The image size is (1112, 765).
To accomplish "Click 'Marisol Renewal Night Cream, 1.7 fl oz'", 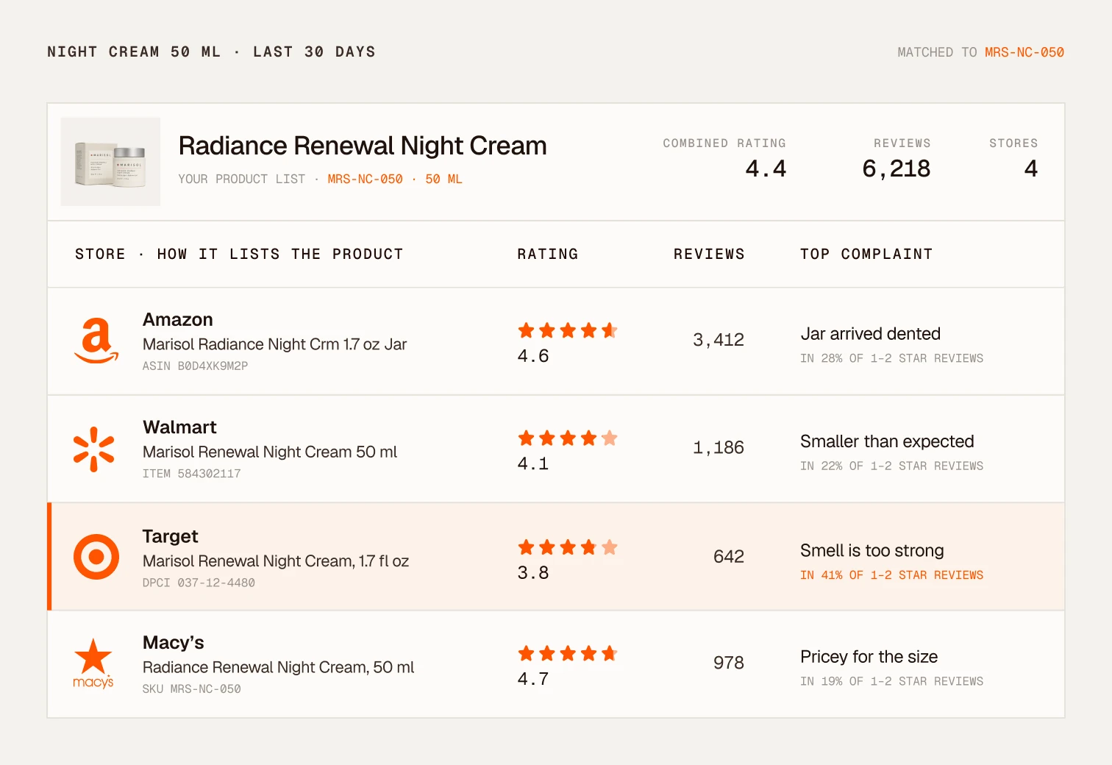I will (276, 561).
